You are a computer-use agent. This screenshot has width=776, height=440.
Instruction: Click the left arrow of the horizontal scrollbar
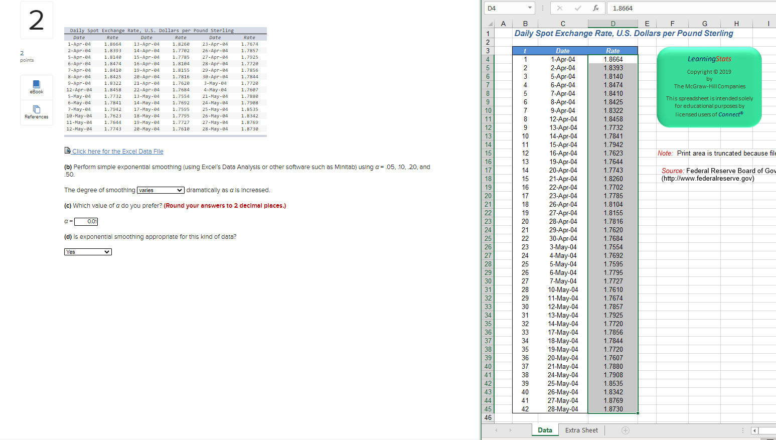754,430
